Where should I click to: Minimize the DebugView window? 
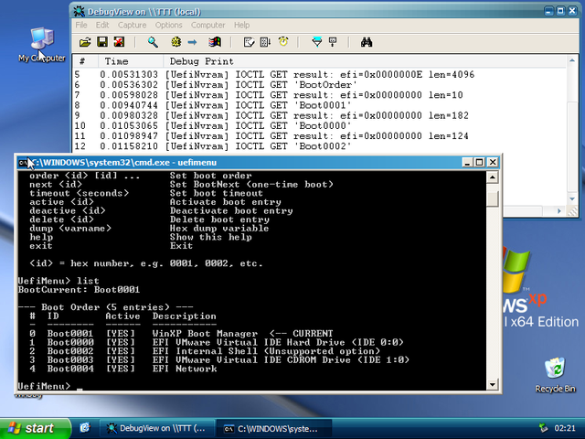(548, 11)
